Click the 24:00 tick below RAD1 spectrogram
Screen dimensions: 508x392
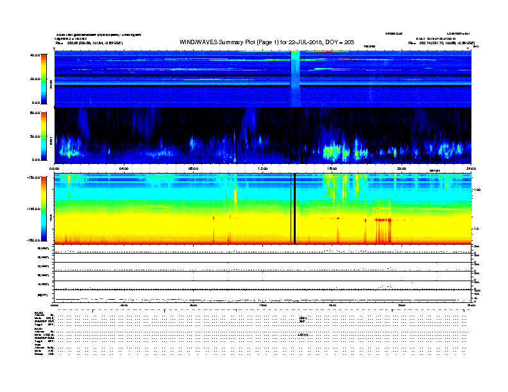471,168
